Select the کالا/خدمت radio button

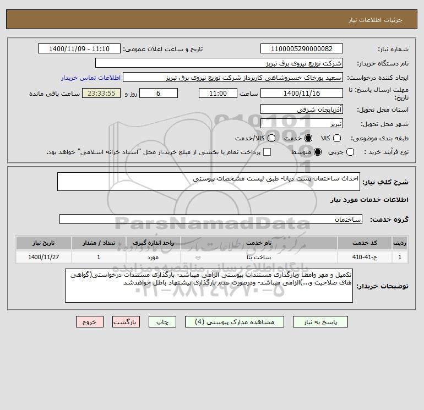pyautogui.click(x=271, y=138)
